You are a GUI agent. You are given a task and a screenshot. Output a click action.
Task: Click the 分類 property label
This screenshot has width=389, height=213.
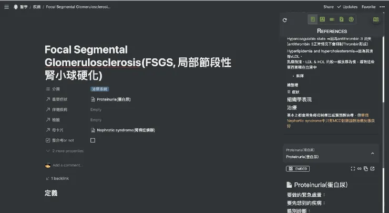coord(56,89)
